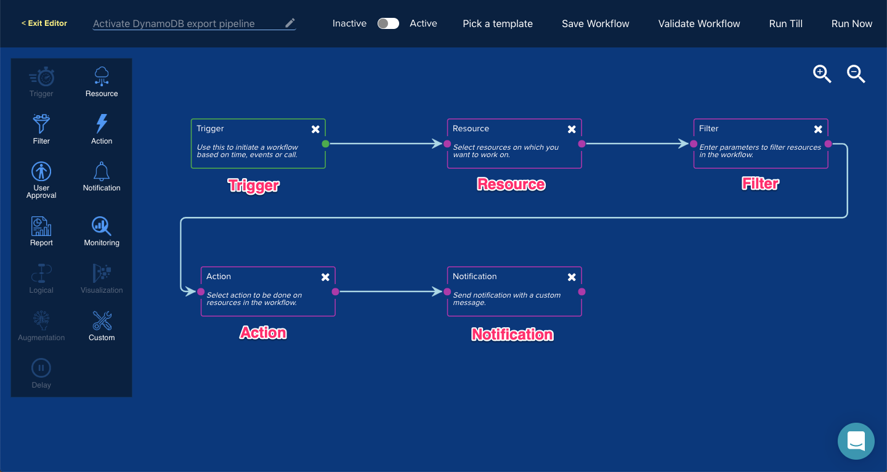Click the Trigger node green output connector
The width and height of the screenshot is (887, 472).
pos(325,144)
